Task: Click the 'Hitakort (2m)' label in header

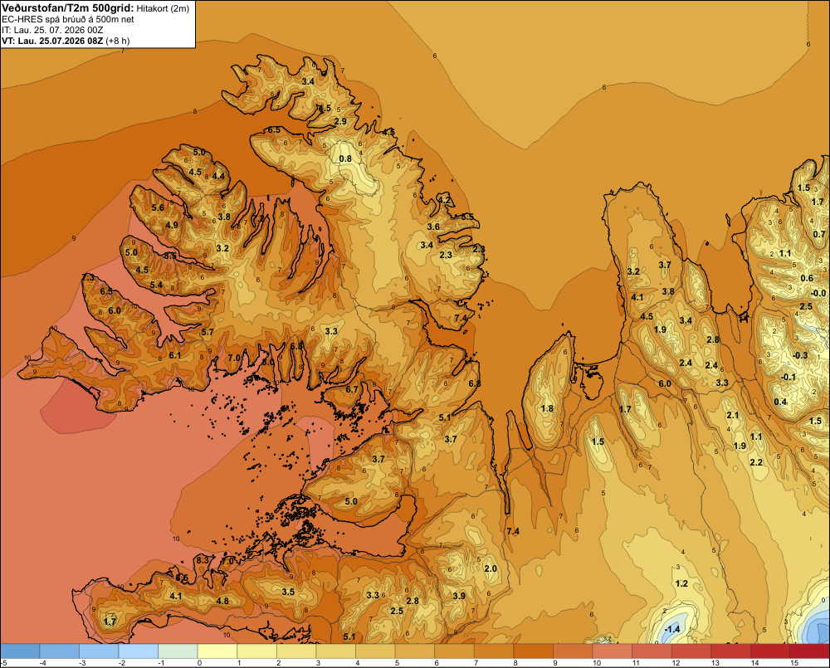Action: 163,8
